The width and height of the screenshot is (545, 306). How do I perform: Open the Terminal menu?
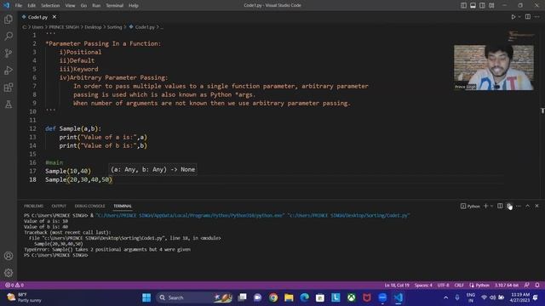[114, 6]
